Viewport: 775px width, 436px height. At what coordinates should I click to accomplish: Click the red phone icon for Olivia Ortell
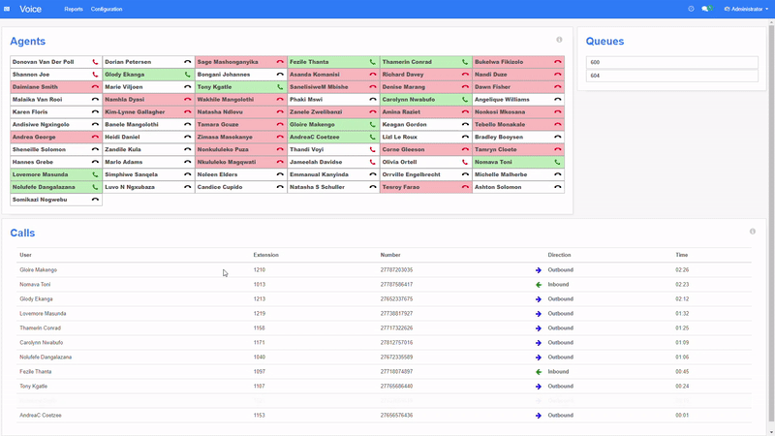point(465,162)
